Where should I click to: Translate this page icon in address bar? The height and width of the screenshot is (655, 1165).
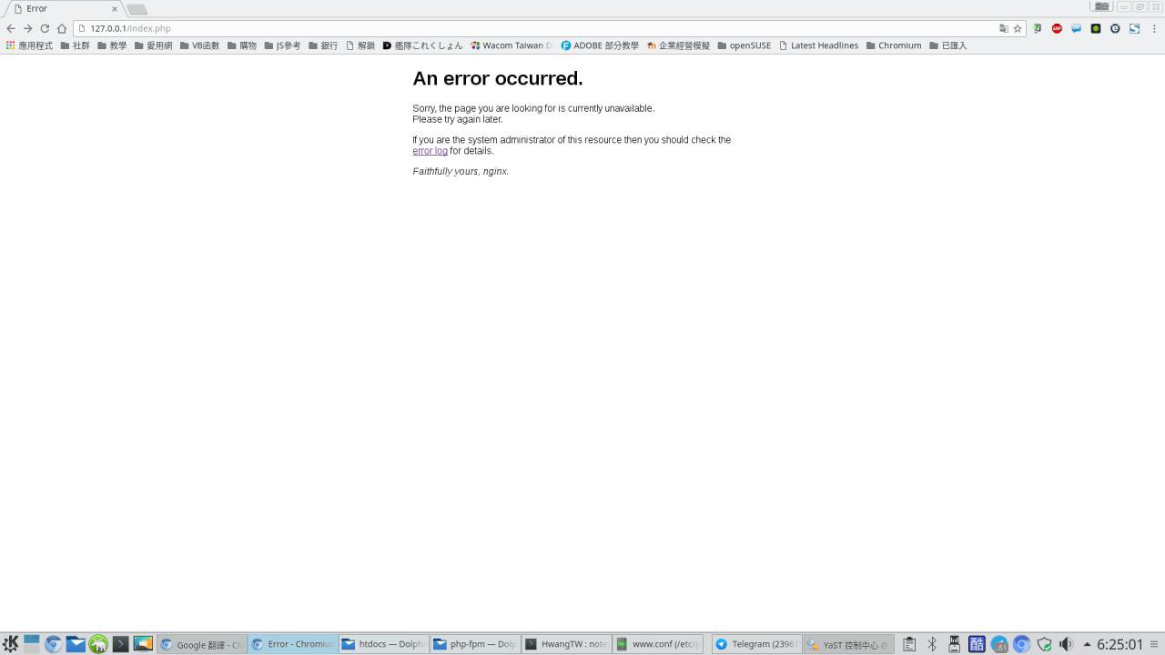click(x=1004, y=28)
